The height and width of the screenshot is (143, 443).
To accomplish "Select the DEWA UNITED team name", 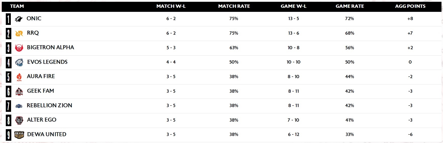I will [x=47, y=134].
